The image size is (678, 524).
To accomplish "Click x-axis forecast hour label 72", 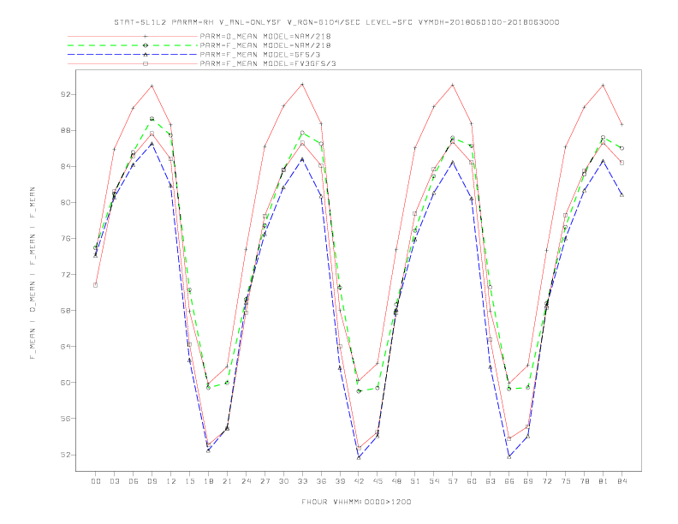I will [x=546, y=481].
